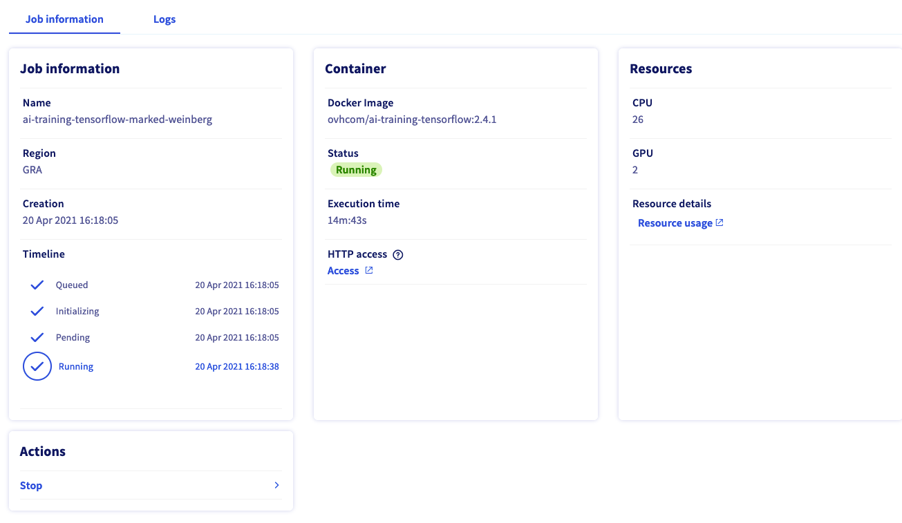Open the Resource usage link
Image resolution: width=902 pixels, height=523 pixels.
click(x=675, y=223)
